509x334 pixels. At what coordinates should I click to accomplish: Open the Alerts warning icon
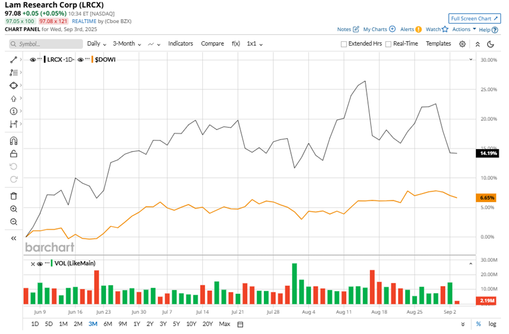pos(418,29)
